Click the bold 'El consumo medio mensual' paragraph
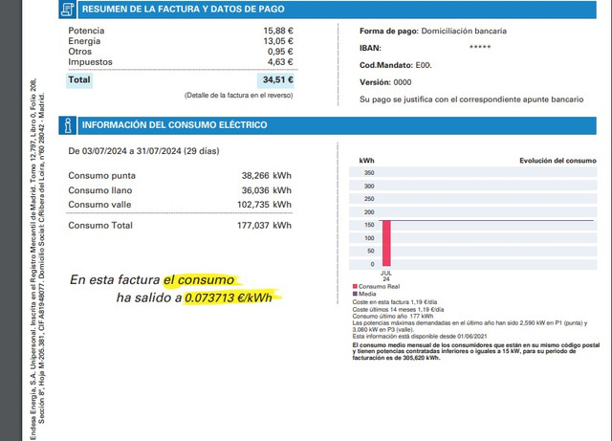Image resolution: width=612 pixels, height=441 pixels. click(x=476, y=351)
